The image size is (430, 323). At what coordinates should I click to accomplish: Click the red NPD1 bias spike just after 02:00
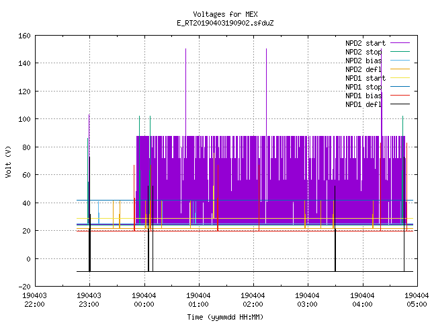coord(259,198)
